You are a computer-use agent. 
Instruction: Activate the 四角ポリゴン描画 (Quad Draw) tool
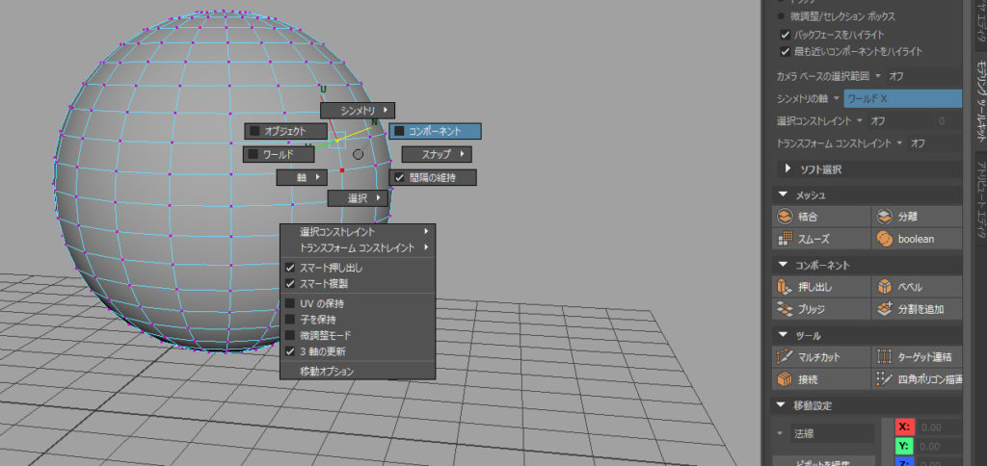[x=917, y=380]
